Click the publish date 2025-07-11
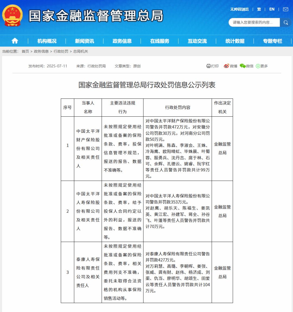 (x=57, y=66)
